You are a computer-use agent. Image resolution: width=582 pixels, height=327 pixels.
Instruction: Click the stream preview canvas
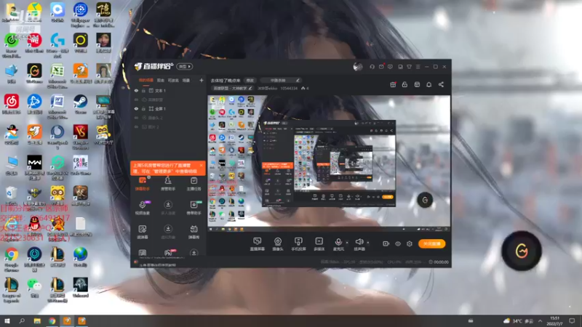pyautogui.click(x=329, y=164)
